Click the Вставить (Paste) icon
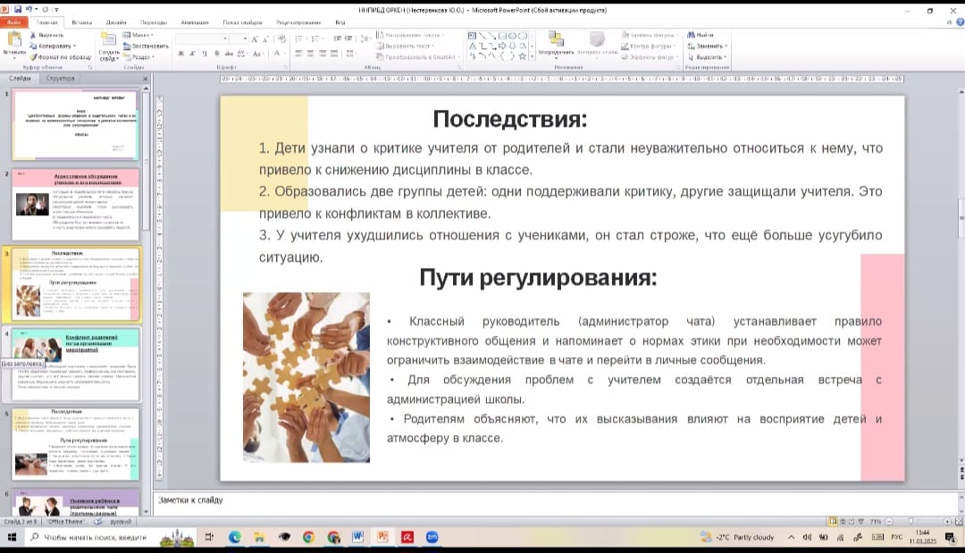The image size is (965, 553). click(x=14, y=42)
